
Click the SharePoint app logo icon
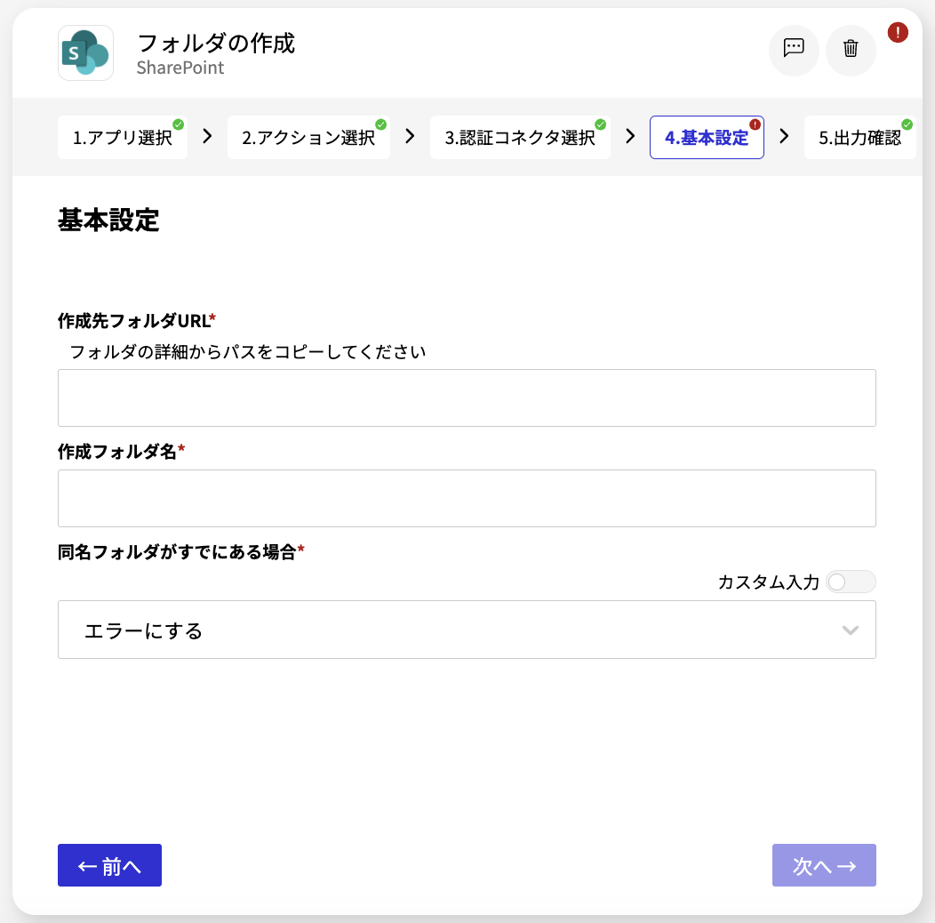(86, 53)
